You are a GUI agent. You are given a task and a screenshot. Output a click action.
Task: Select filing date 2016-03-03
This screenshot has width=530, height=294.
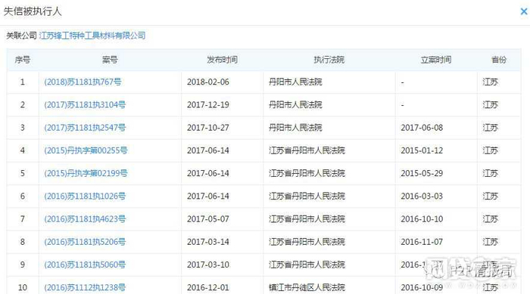(x=422, y=196)
